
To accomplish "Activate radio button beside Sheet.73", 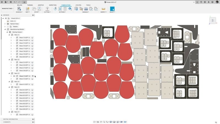I will tap(32, 38).
